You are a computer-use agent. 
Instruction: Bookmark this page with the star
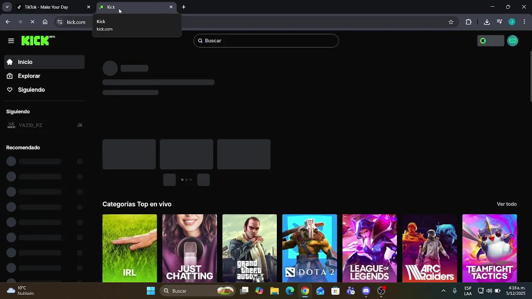tap(451, 22)
